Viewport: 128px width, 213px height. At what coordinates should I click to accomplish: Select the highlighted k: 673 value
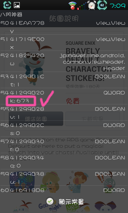(21, 101)
